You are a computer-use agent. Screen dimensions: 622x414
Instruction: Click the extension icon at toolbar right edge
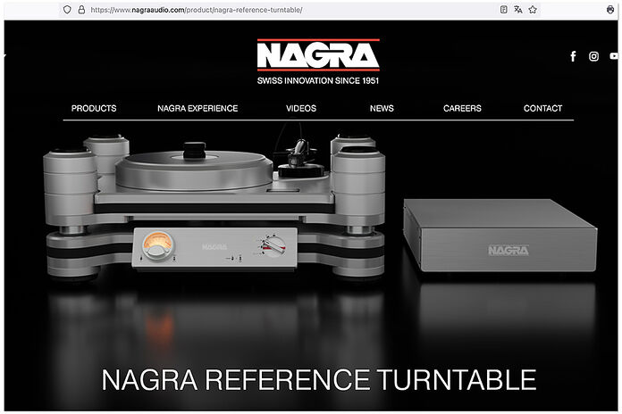click(610, 10)
